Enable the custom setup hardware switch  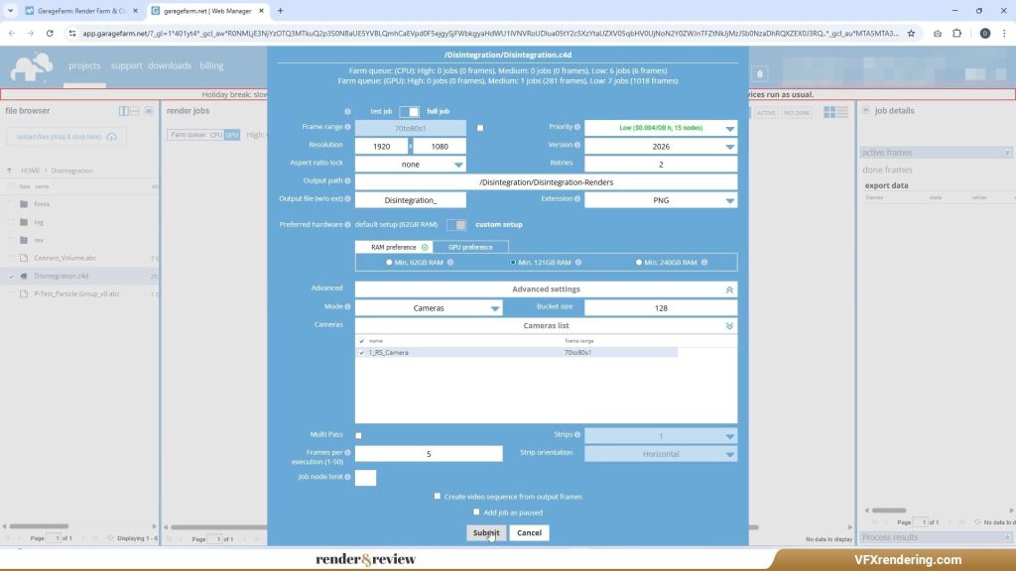(456, 225)
